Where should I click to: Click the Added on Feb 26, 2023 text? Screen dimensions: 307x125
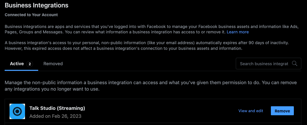(x=55, y=116)
